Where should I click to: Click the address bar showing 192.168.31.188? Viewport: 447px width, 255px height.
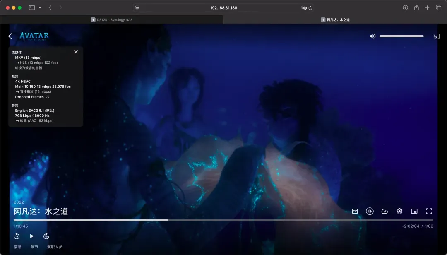pyautogui.click(x=224, y=8)
